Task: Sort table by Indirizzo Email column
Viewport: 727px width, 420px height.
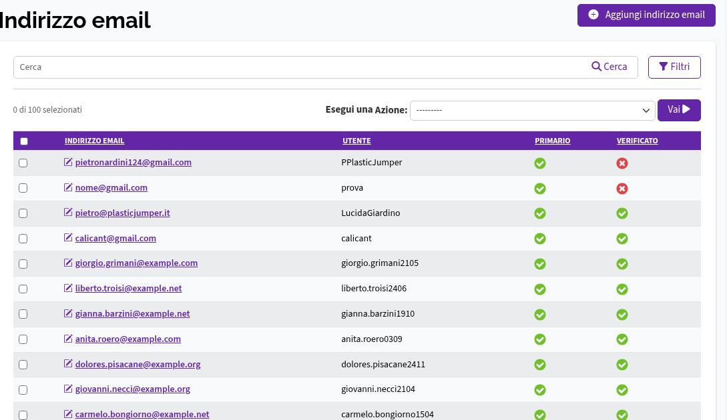Action: (x=95, y=141)
